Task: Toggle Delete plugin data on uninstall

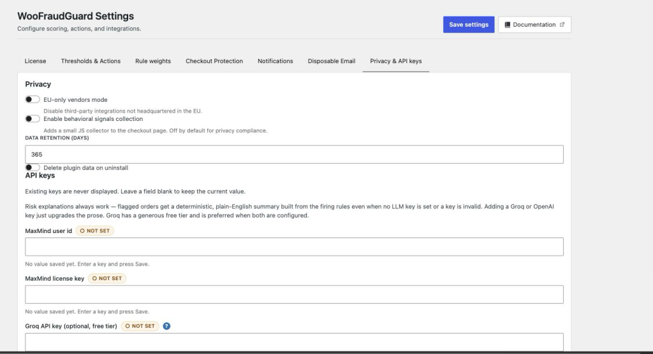Action: pos(33,167)
